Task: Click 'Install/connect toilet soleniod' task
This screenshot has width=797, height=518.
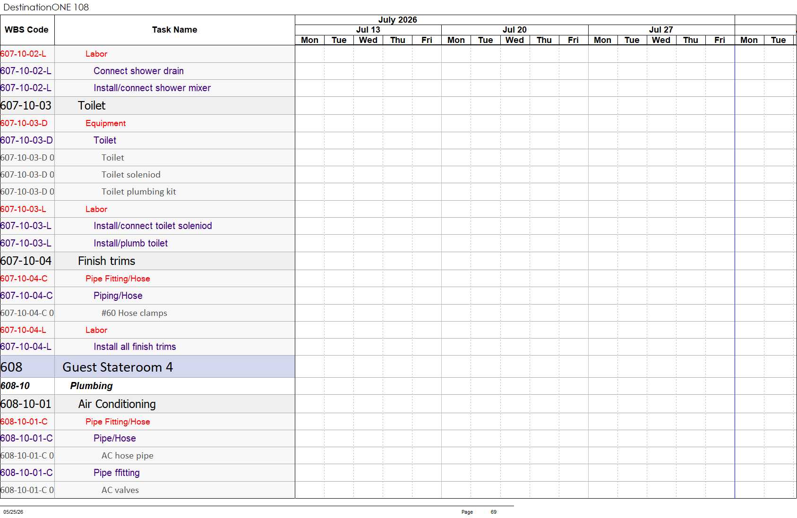Action: click(x=153, y=226)
